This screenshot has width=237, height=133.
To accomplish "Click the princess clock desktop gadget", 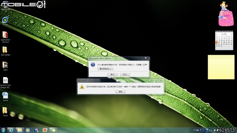I will pyautogui.click(x=226, y=14).
